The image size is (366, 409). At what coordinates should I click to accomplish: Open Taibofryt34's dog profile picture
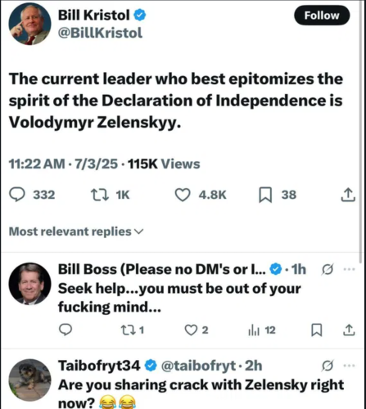(x=29, y=380)
